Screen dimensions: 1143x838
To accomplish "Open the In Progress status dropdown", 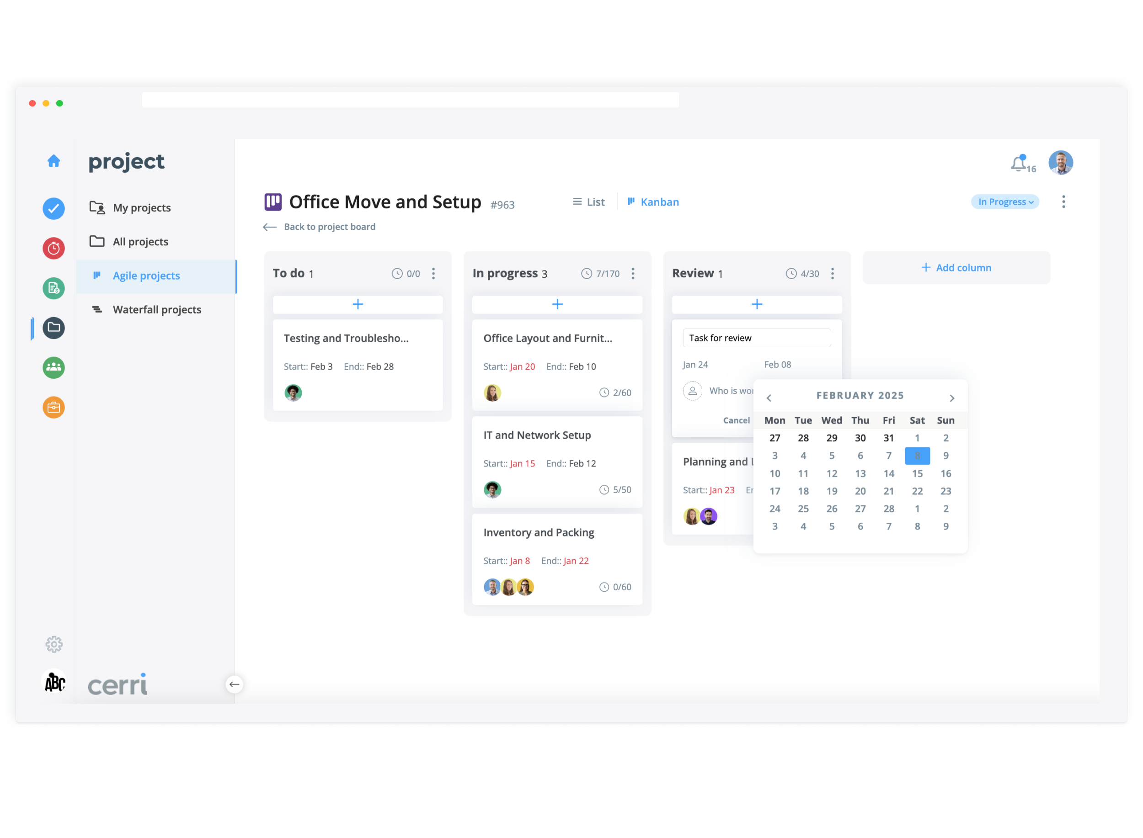I will coord(1005,202).
